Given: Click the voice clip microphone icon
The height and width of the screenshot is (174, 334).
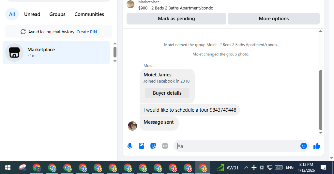Looking at the screenshot, I should (x=130, y=146).
